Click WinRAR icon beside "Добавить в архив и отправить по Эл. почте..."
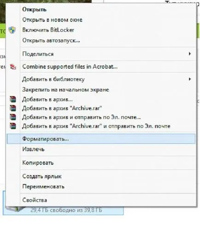Image resolution: width=200 pixels, height=231 pixels. [13, 117]
